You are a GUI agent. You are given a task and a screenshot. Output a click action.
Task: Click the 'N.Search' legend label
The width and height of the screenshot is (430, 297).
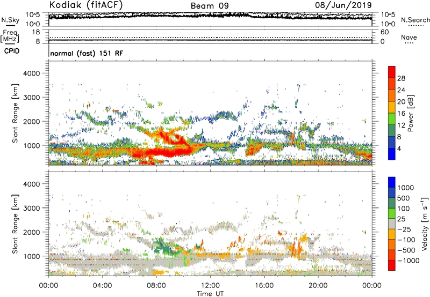[x=415, y=20]
